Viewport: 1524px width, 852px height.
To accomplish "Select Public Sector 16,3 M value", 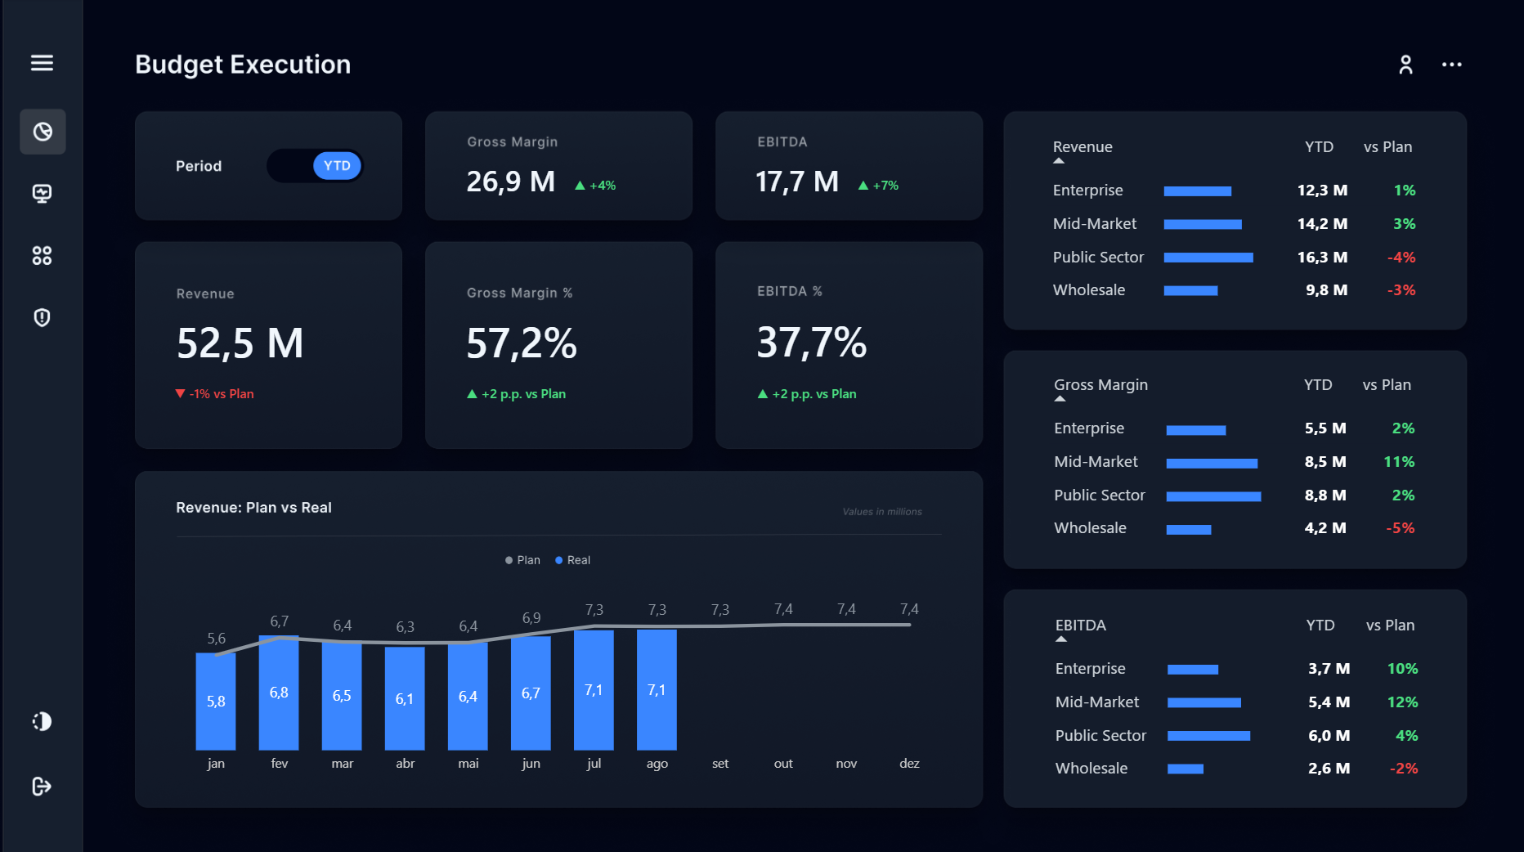I will pos(1322,258).
